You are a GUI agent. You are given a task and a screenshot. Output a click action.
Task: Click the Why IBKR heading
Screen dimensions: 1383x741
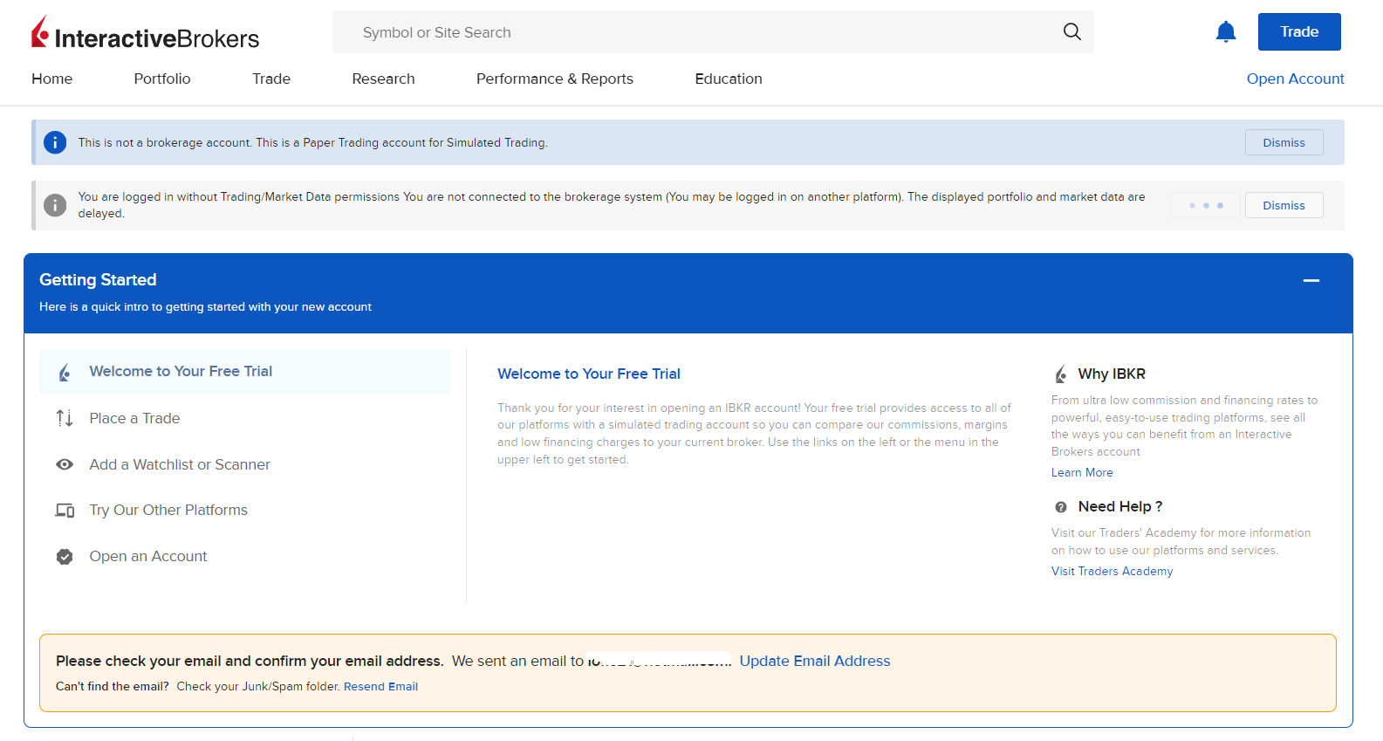click(1112, 374)
